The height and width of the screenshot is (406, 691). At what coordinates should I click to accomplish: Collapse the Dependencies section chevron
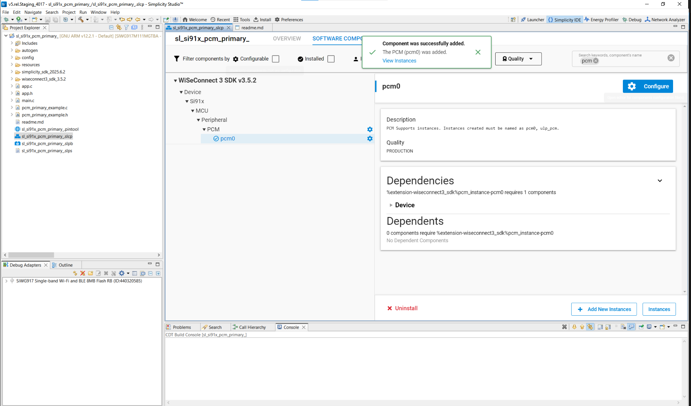pyautogui.click(x=660, y=181)
